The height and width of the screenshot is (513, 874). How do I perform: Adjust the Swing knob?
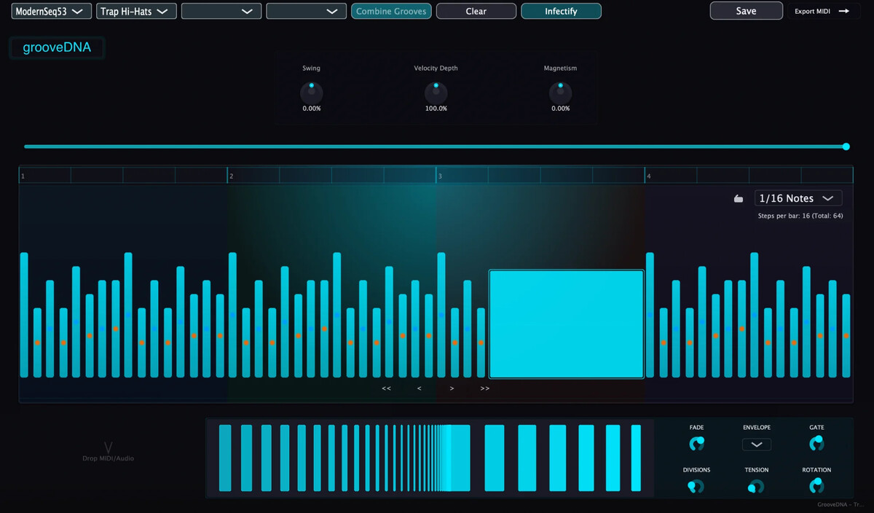pyautogui.click(x=311, y=93)
